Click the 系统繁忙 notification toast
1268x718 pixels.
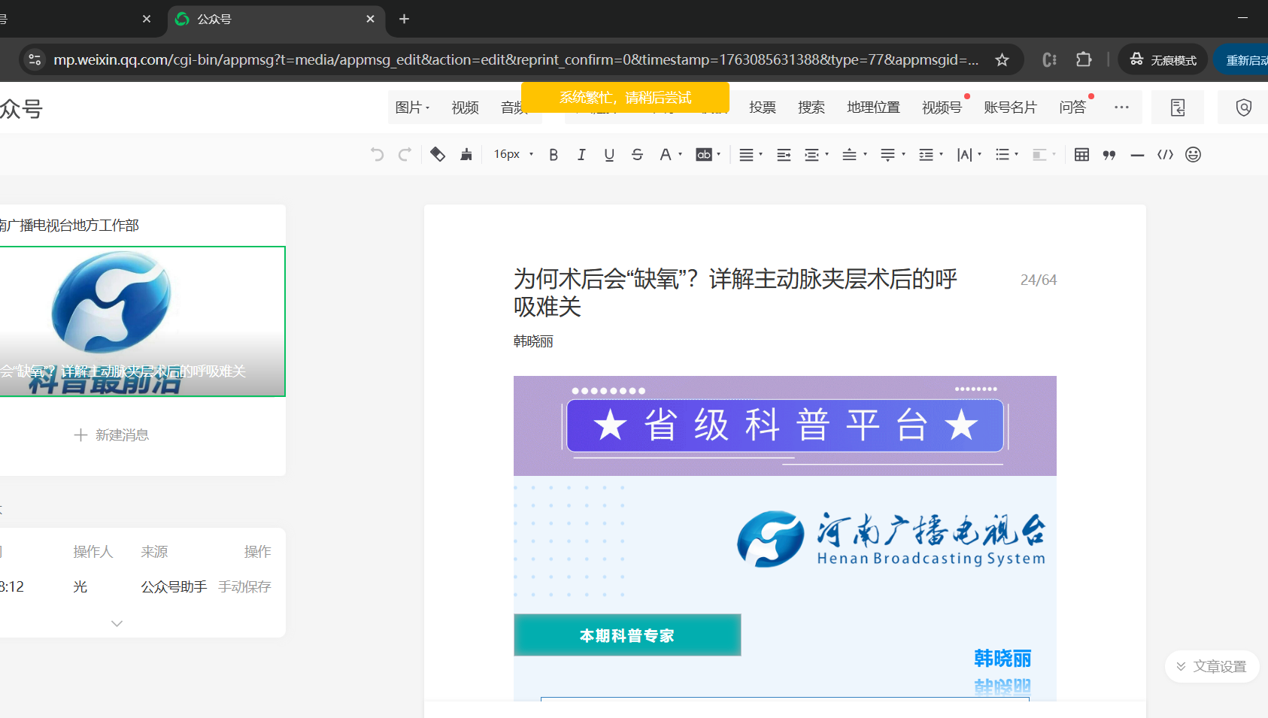pyautogui.click(x=625, y=97)
